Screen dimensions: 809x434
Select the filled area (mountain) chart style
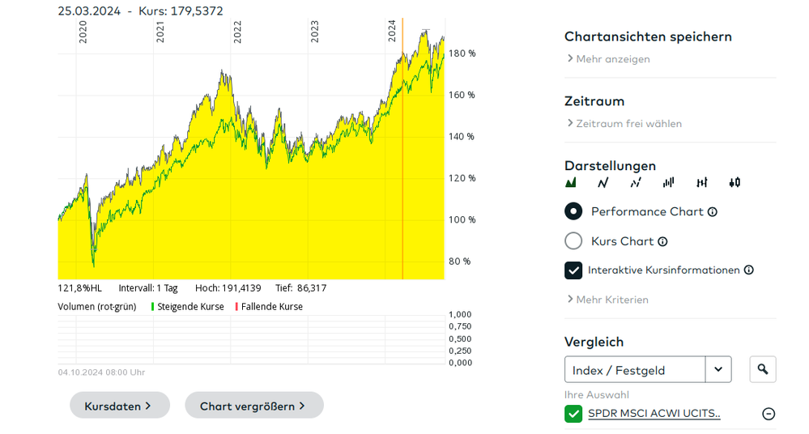[571, 182]
